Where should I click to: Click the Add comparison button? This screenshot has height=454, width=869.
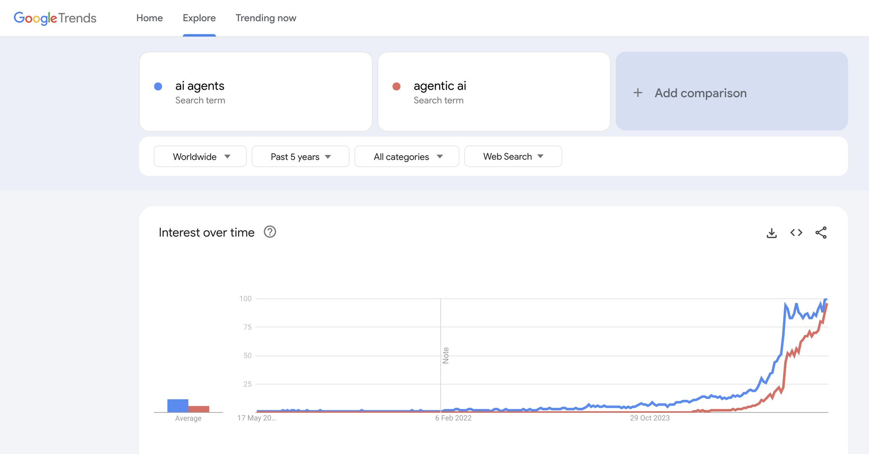click(732, 91)
